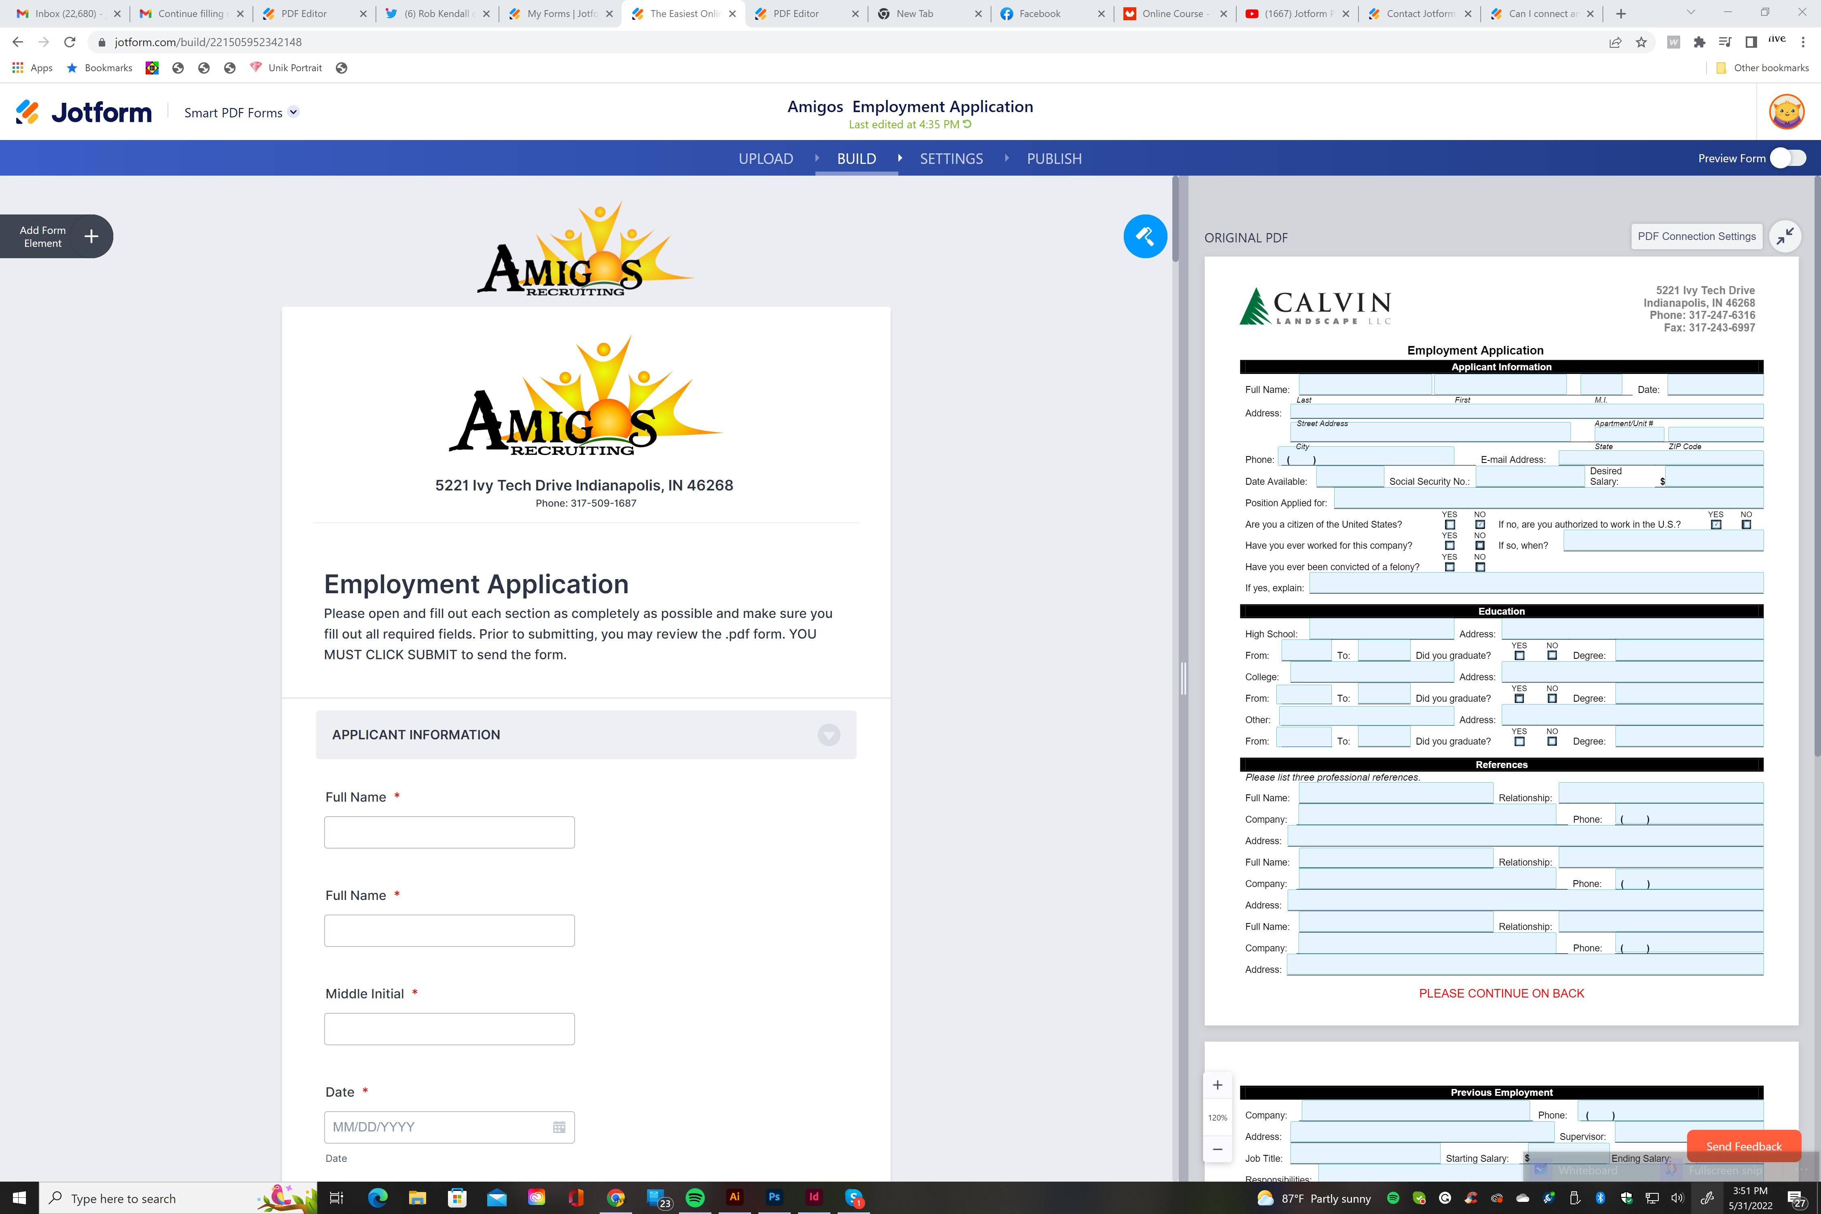Zoom in on the PDF preview

coord(1217,1085)
